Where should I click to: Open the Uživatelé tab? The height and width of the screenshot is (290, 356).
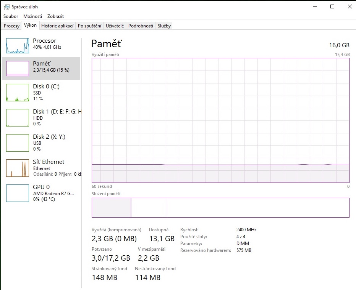pyautogui.click(x=115, y=26)
